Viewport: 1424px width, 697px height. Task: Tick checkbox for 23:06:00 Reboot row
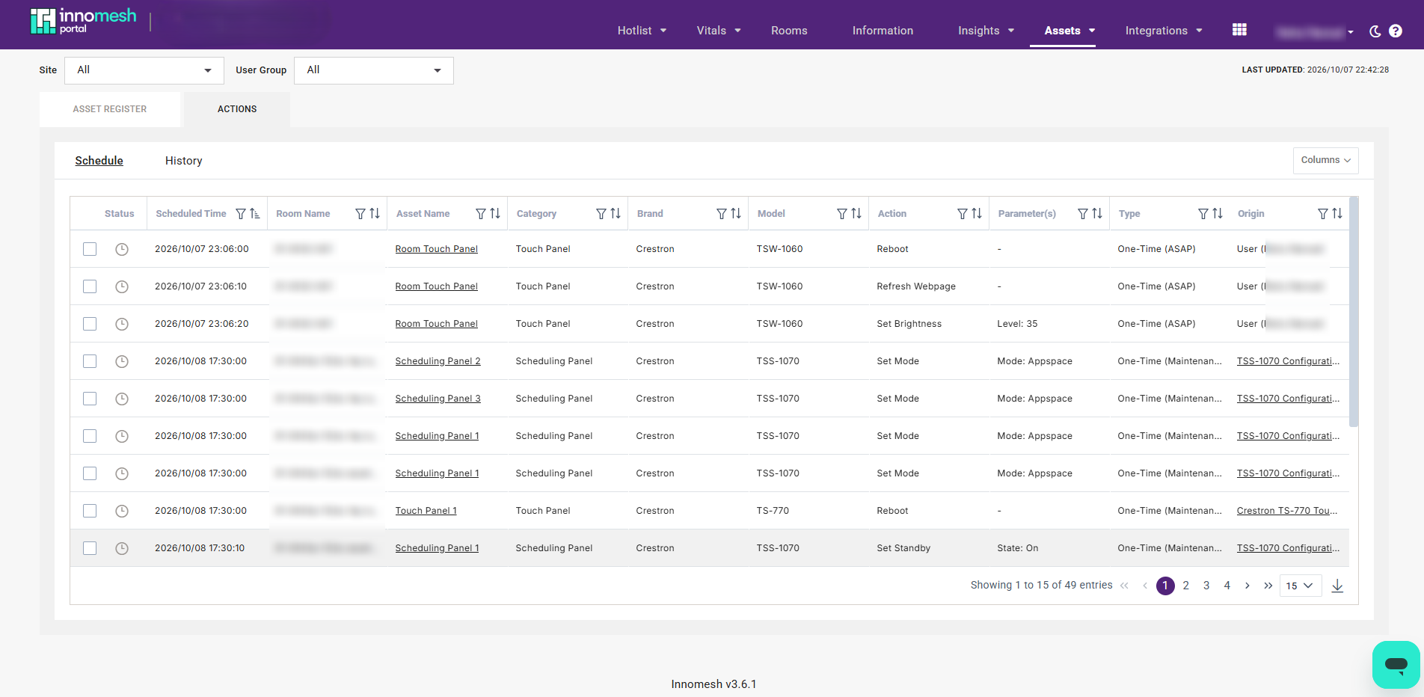(90, 249)
